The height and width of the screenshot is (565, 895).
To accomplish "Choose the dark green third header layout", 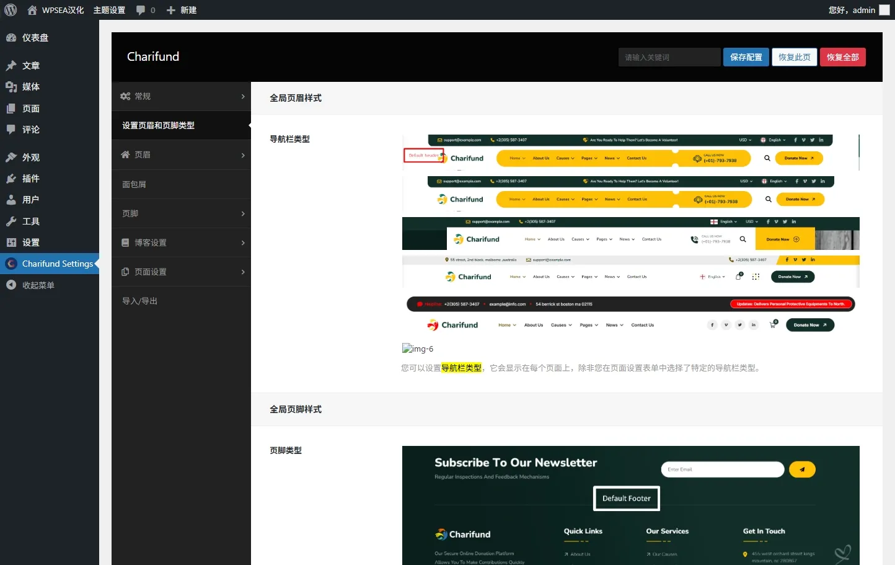I will (x=630, y=234).
